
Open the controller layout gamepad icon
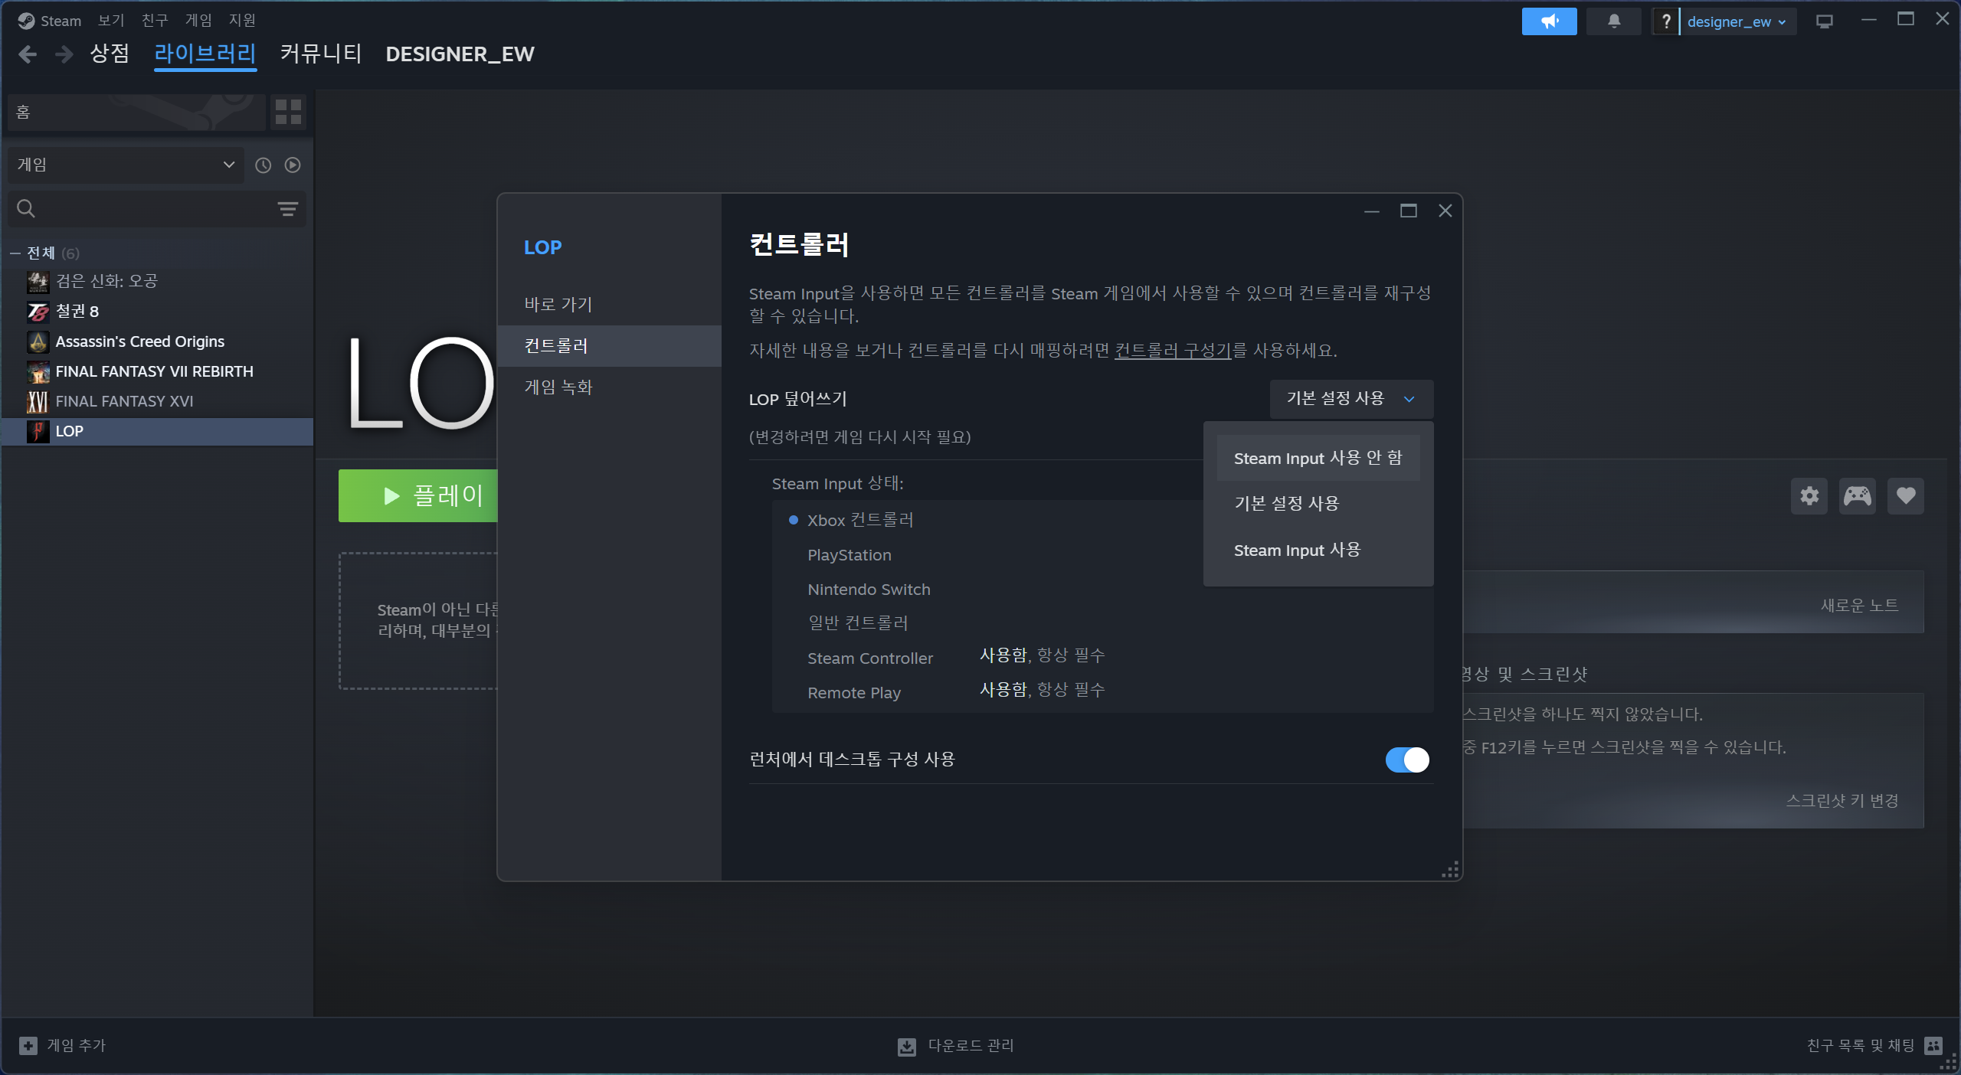[x=1857, y=496]
